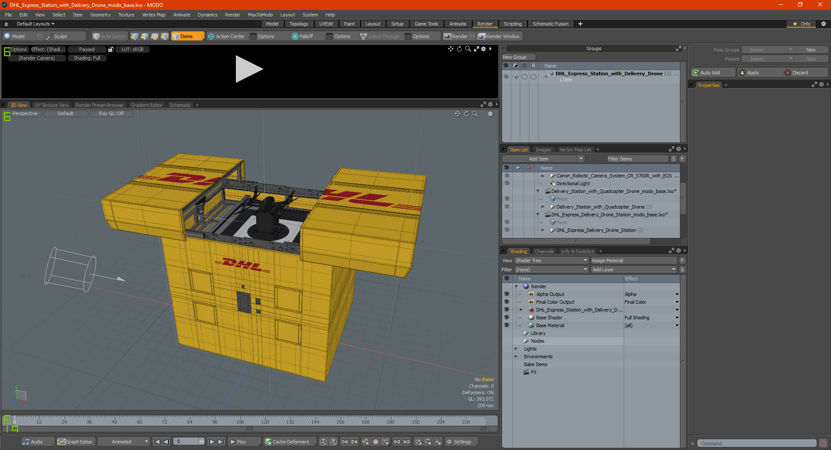Switch to Game Tools layout tab
The height and width of the screenshot is (450, 831).
[x=426, y=24]
